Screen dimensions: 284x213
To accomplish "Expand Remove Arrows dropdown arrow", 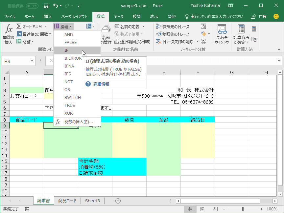I will click(197, 42).
